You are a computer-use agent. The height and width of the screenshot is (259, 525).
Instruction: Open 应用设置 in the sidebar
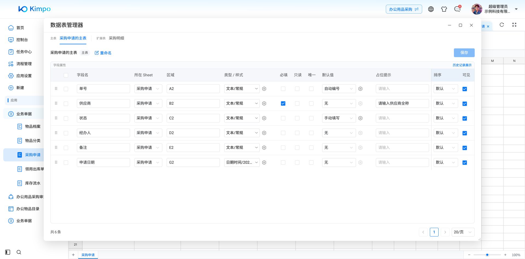point(24,76)
